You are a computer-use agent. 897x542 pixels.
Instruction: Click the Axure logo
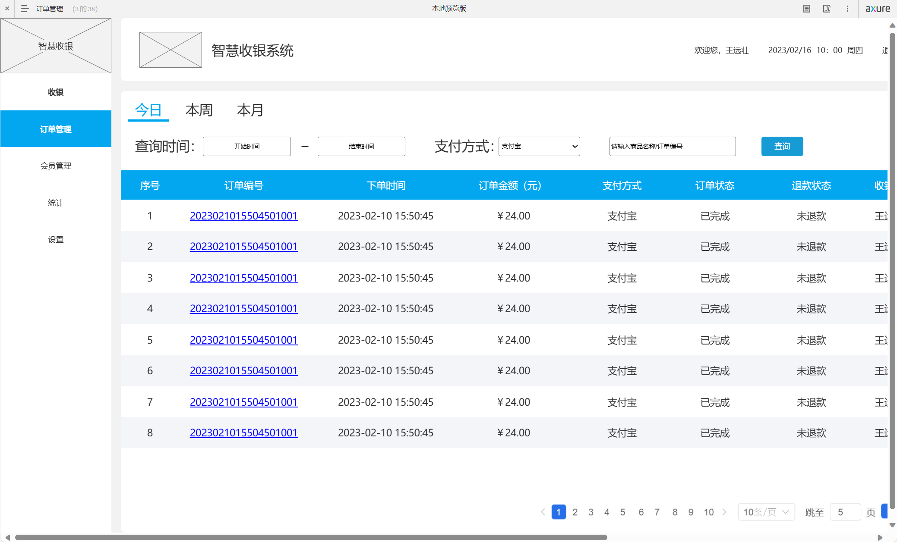878,9
